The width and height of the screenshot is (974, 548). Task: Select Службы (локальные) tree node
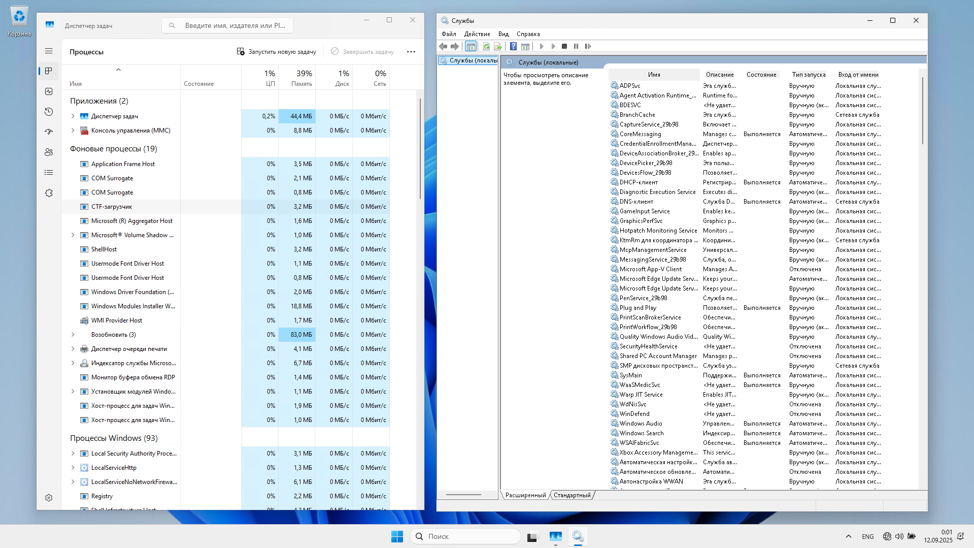click(x=468, y=60)
